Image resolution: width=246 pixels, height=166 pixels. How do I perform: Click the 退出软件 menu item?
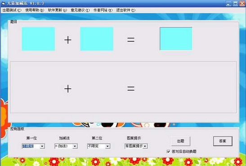click(x=125, y=10)
